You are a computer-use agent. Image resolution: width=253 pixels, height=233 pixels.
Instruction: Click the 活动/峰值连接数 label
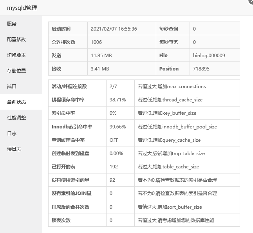point(69,87)
